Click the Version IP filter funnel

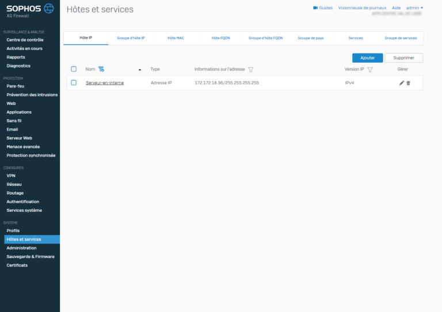coord(370,69)
